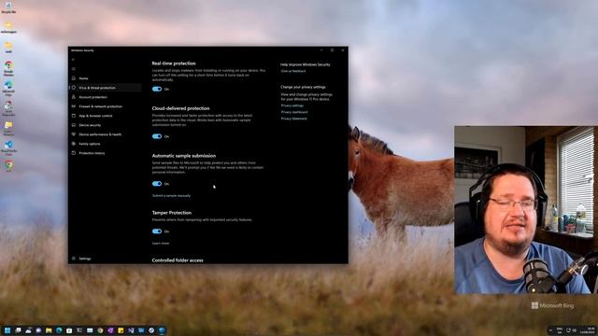Click the Virus & threat protection shield icon
598x336 pixels.
[74, 88]
